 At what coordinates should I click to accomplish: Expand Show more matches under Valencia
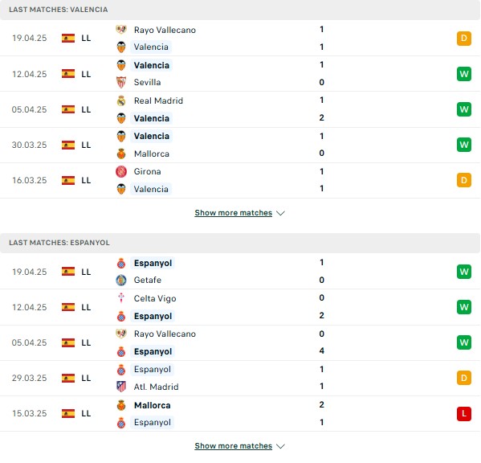click(x=234, y=213)
